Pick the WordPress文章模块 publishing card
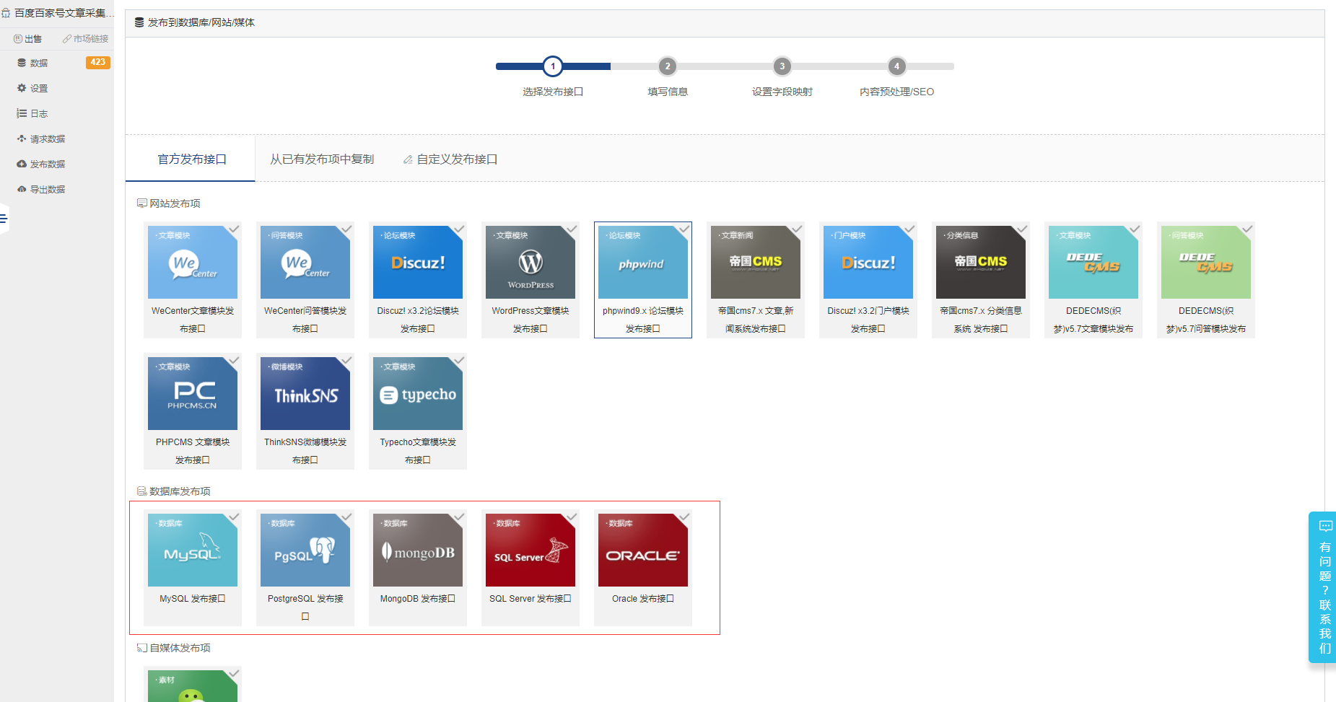Viewport: 1336px width, 702px height. tap(531, 280)
